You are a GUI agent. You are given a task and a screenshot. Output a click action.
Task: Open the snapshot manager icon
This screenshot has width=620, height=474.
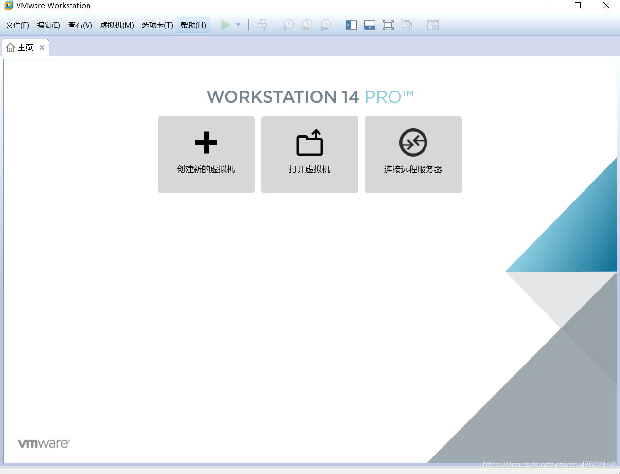pyautogui.click(x=325, y=25)
